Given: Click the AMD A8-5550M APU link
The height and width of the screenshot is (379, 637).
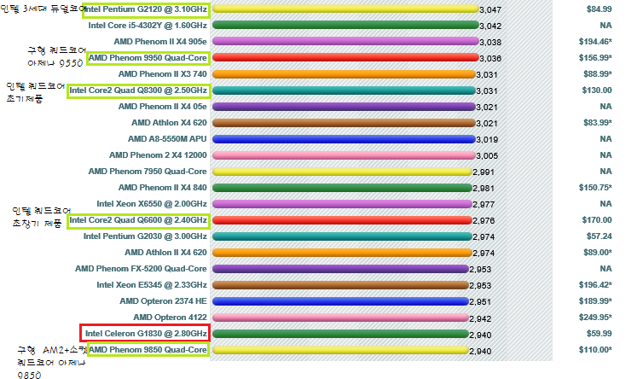Looking at the screenshot, I should coord(167,139).
